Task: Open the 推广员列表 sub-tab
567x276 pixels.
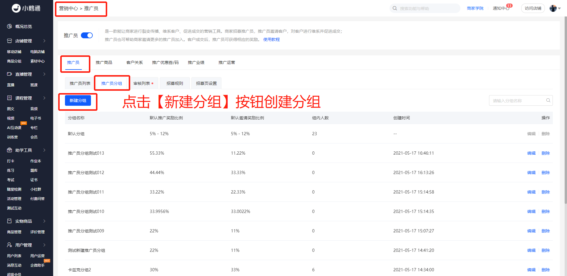Action: [80, 83]
